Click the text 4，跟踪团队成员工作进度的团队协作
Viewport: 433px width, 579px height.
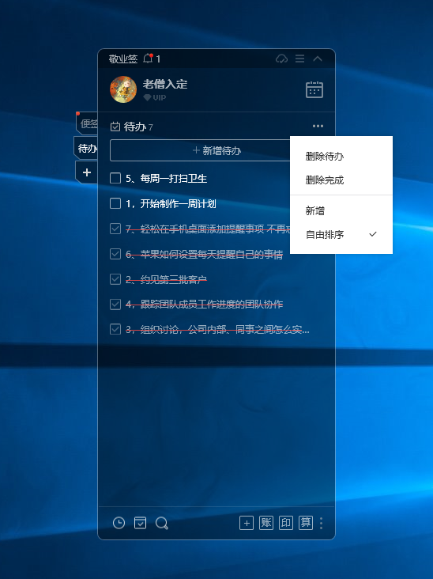(x=205, y=305)
